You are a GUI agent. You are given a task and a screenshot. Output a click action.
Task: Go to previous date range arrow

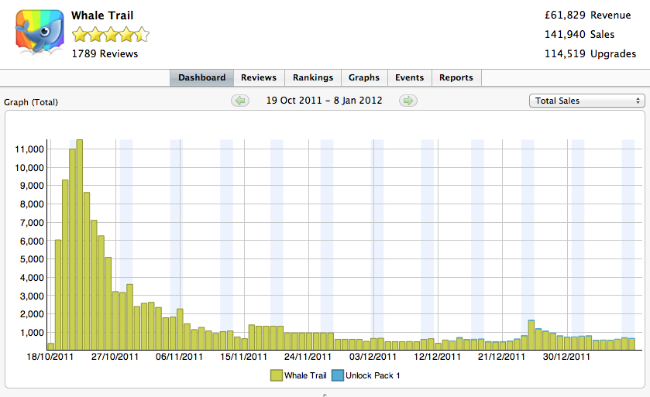point(240,101)
